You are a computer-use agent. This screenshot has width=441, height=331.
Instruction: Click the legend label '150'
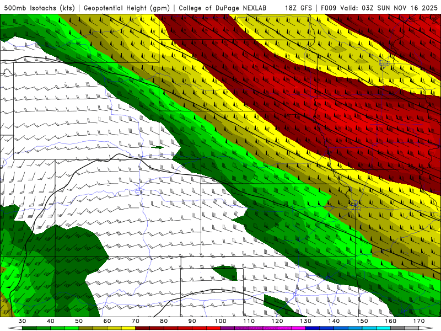[x=362, y=321]
